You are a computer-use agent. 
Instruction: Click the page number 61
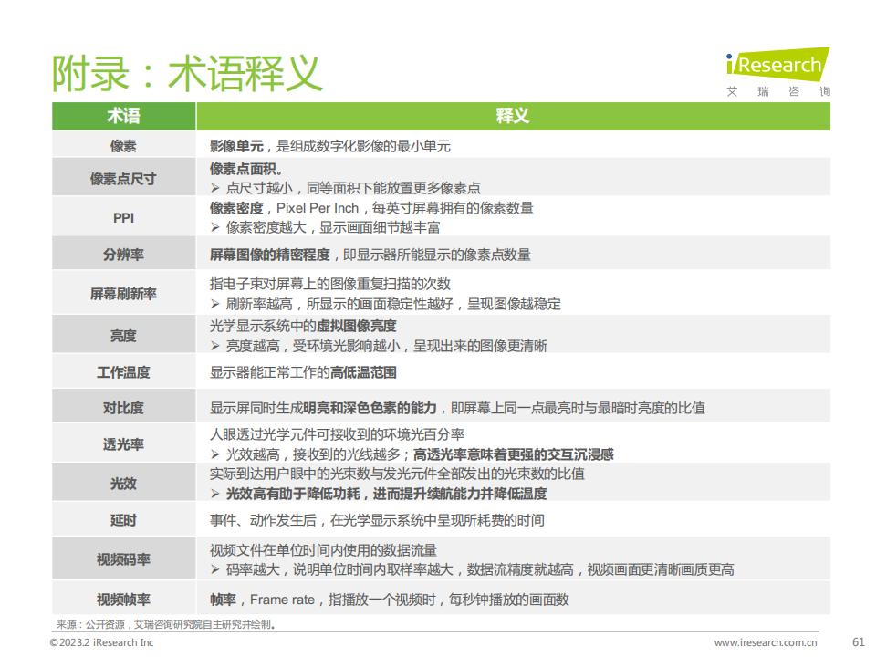(858, 641)
